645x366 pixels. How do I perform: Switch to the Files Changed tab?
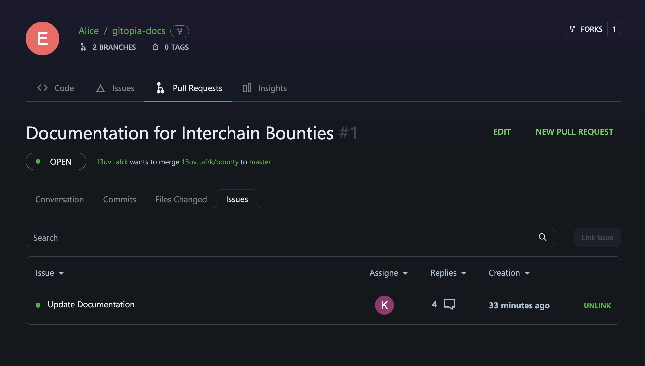click(181, 199)
